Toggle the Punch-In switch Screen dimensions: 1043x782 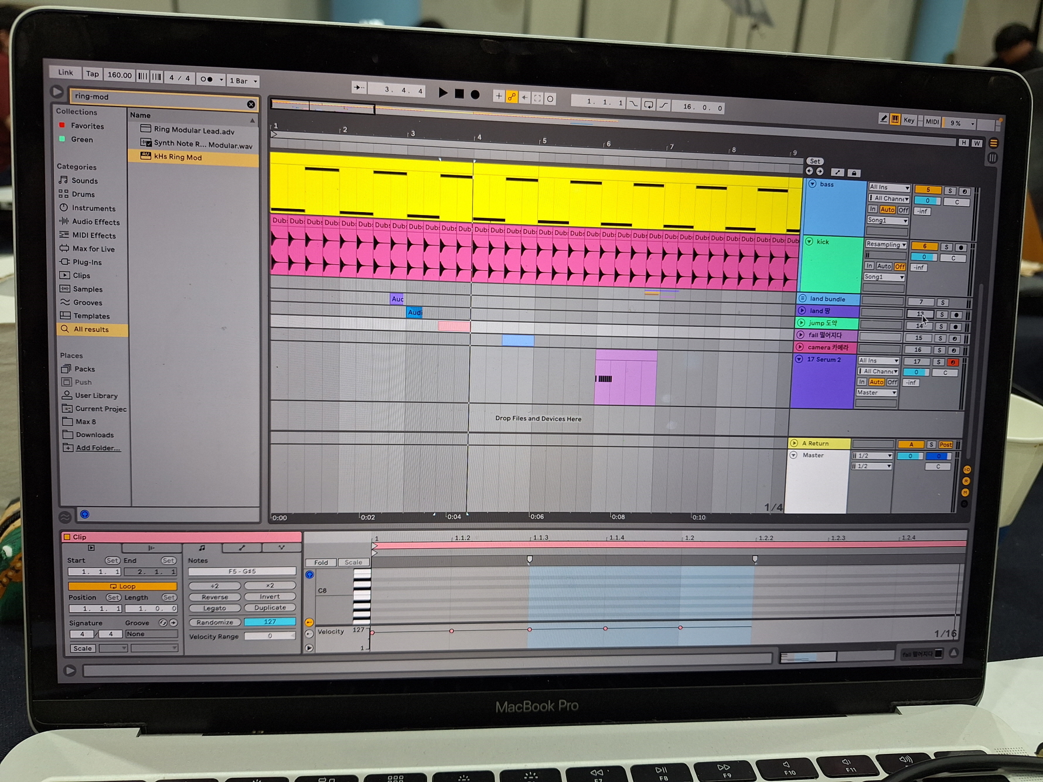point(634,104)
